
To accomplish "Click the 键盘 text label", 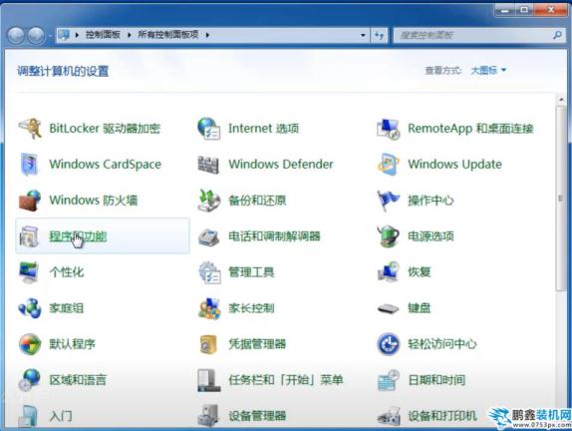I will click(420, 308).
